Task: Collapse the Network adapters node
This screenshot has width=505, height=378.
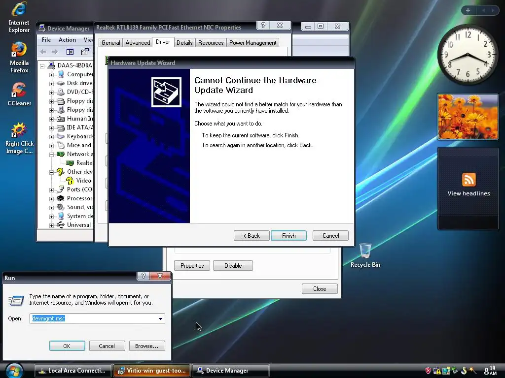Action: point(51,155)
